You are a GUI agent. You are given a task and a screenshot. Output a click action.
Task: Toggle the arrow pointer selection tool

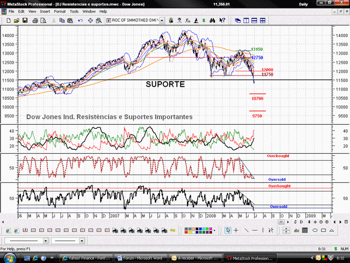[x=228, y=230]
